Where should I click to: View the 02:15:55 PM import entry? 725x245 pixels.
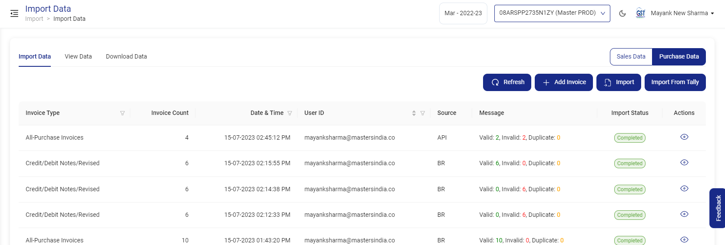[684, 163]
